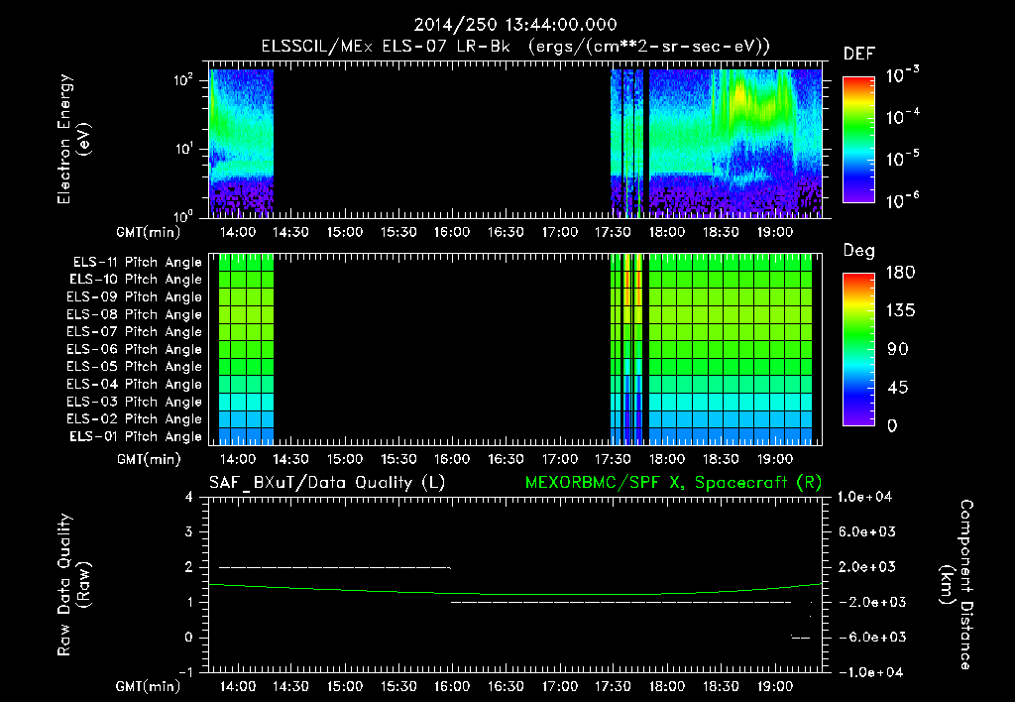1015x702 pixels.
Task: Click the green MEXORBMC/SPF X, Spacecraft (R) legend
Action: coord(673,483)
